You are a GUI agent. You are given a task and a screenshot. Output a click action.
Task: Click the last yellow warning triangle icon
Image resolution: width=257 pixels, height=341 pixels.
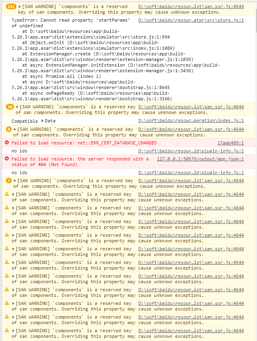(7, 330)
